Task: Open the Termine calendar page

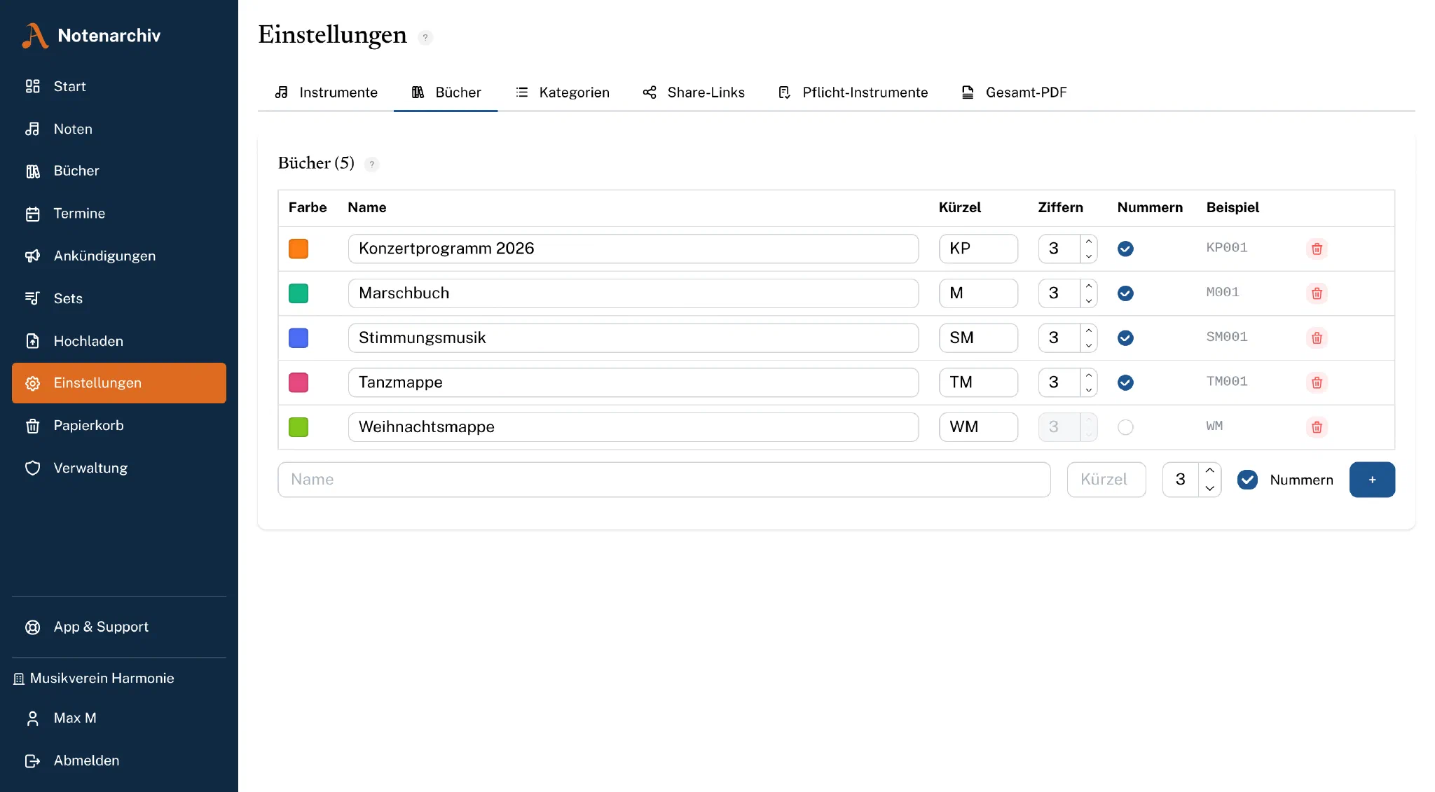Action: point(119,214)
